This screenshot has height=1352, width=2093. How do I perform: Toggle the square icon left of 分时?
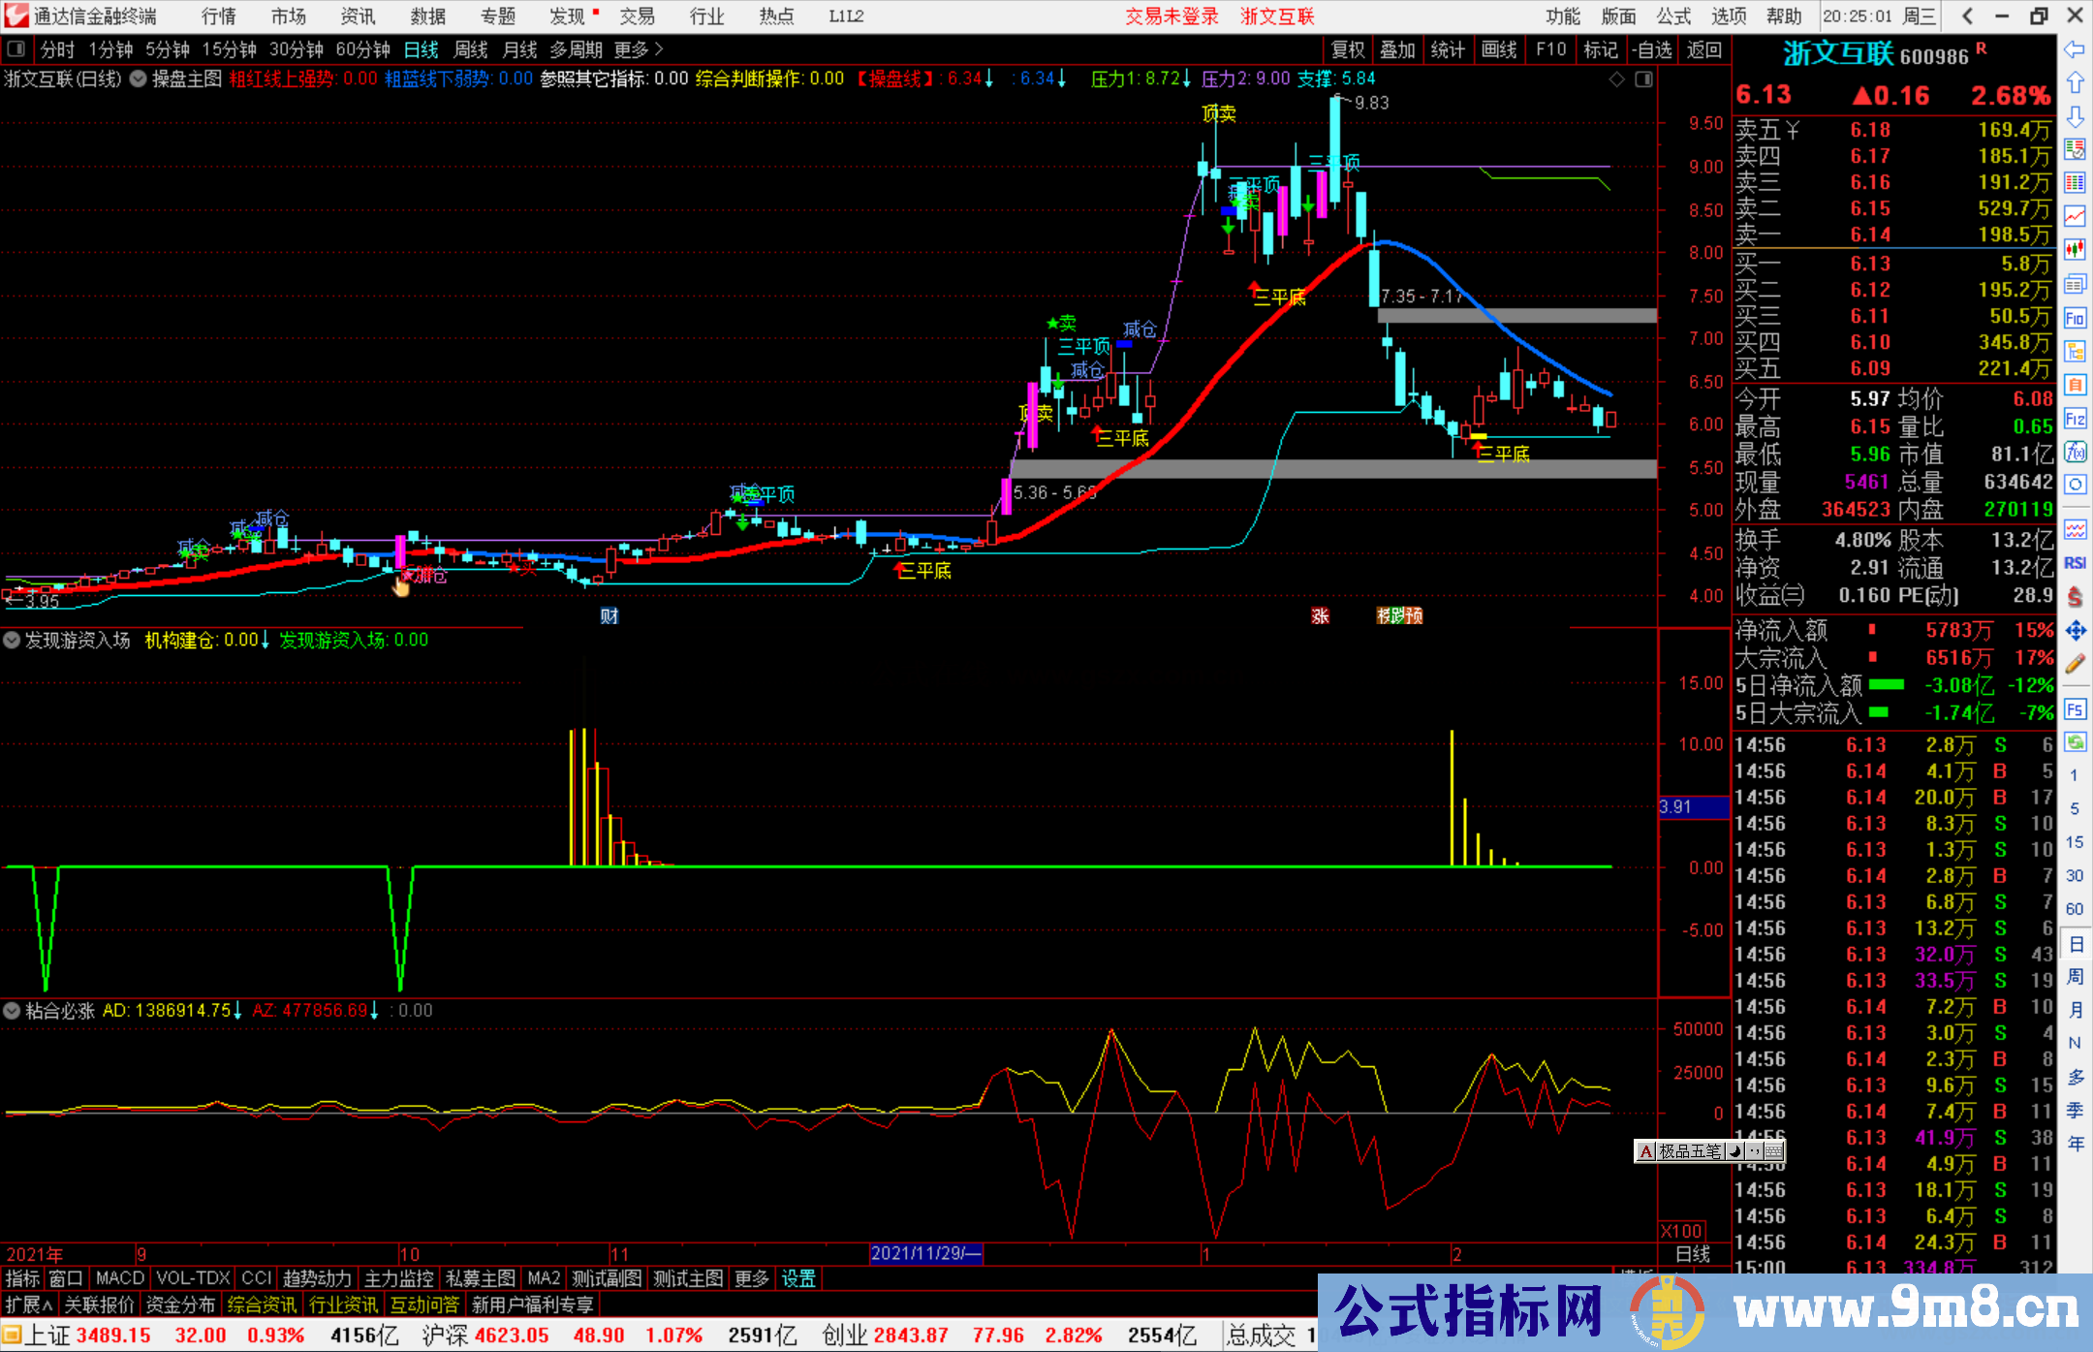[16, 49]
